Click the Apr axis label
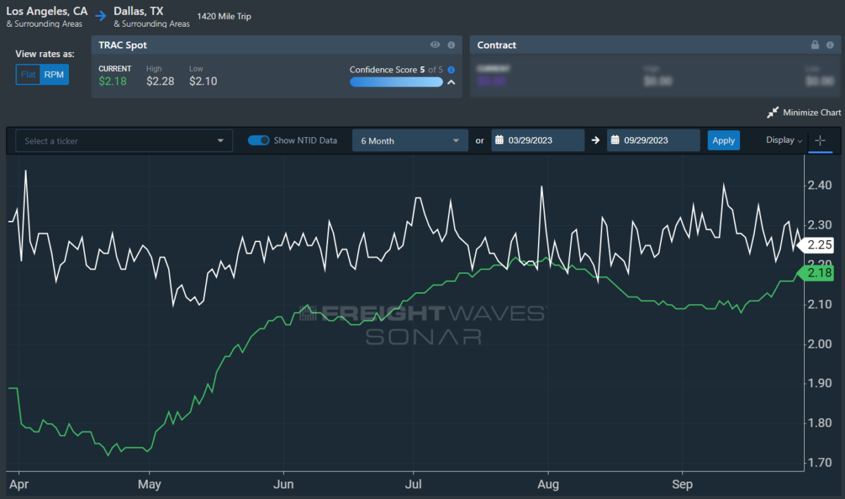Screen dimensions: 845x499 click(x=19, y=485)
